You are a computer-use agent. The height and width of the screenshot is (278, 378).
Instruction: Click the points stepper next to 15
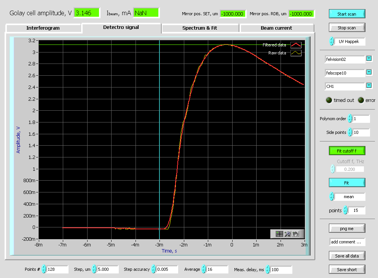point(346,210)
